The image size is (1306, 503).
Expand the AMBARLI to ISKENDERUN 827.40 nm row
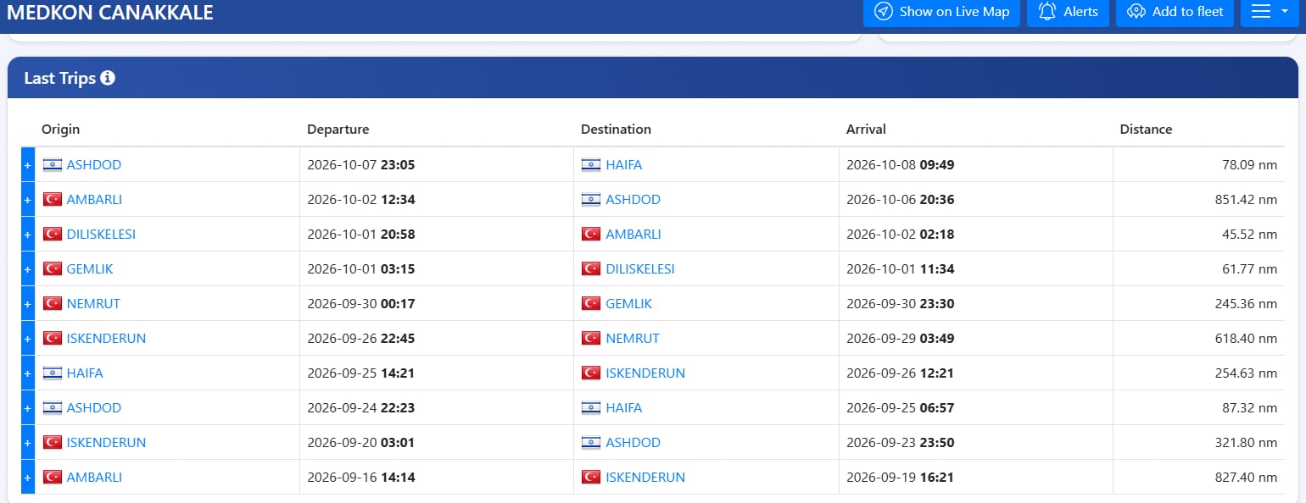(27, 478)
